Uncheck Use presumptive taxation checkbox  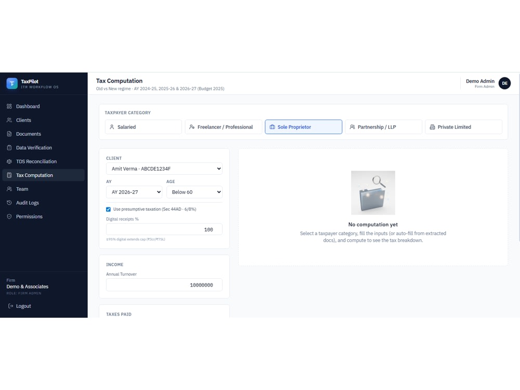tap(108, 209)
